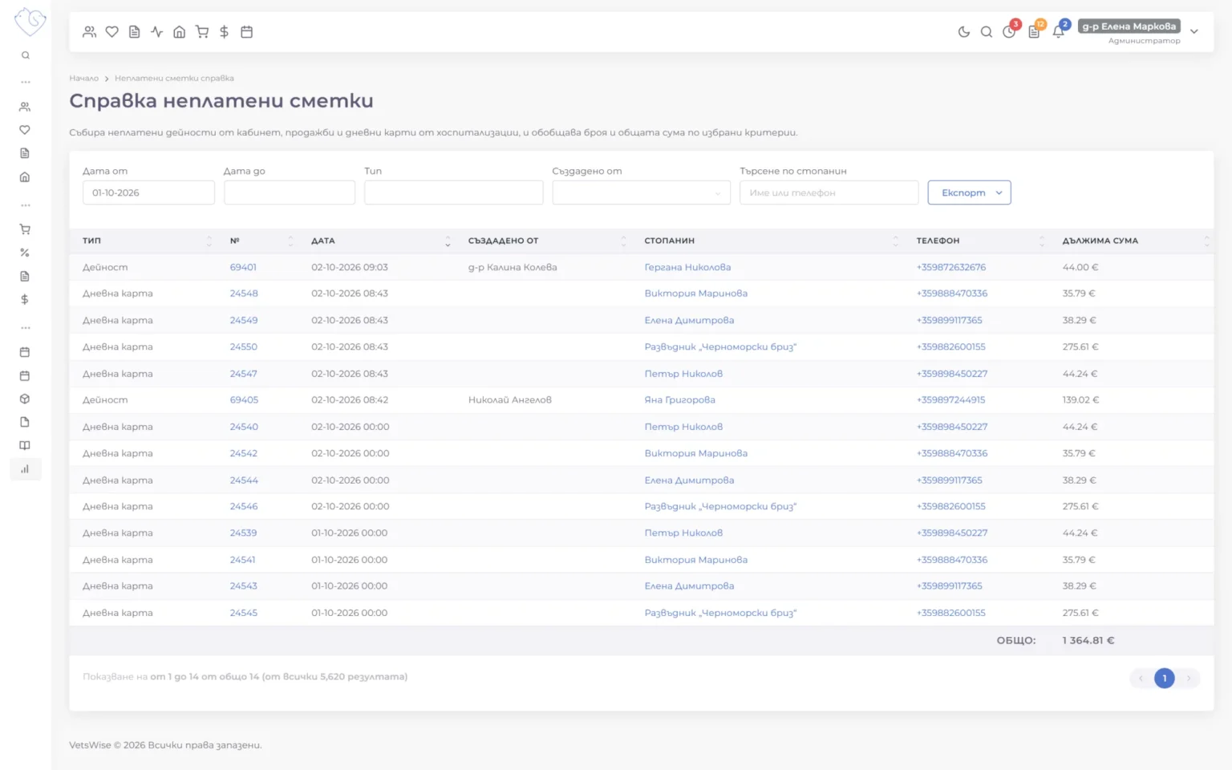Click the VetsWise logo in the sidebar
Viewport: 1232px width, 770px height.
[x=30, y=21]
